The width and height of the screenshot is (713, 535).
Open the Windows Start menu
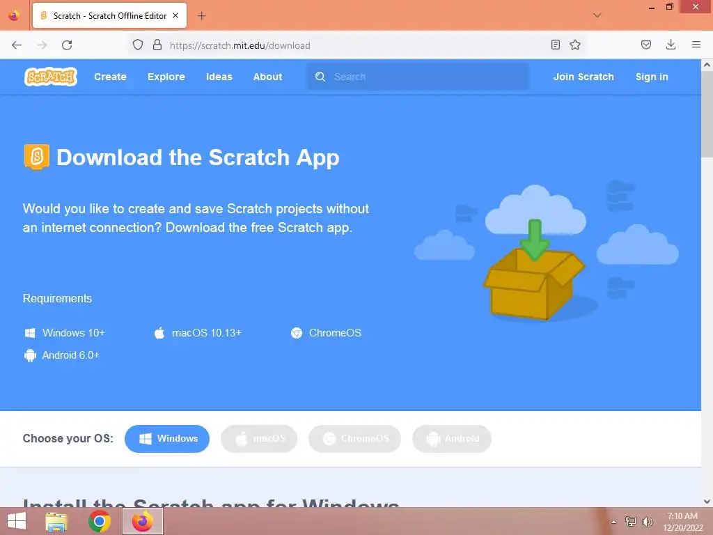(x=17, y=521)
